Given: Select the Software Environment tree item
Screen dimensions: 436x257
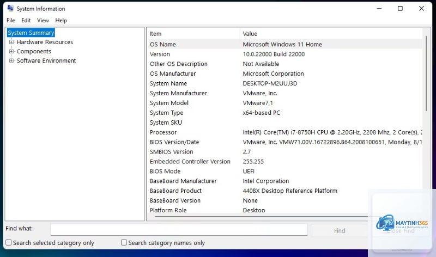Looking at the screenshot, I should pyautogui.click(x=46, y=60).
